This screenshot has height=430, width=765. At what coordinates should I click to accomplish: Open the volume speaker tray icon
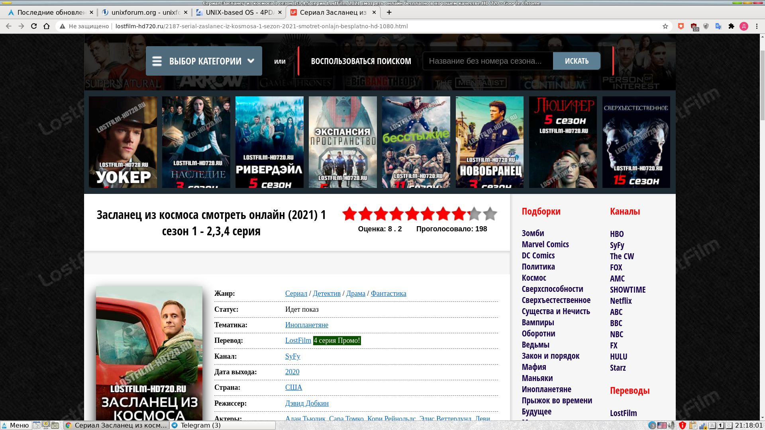(x=672, y=425)
